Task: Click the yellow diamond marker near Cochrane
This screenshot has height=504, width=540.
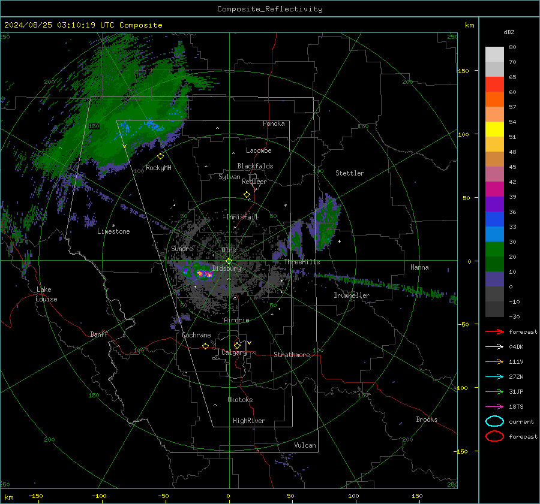Action: 205,346
